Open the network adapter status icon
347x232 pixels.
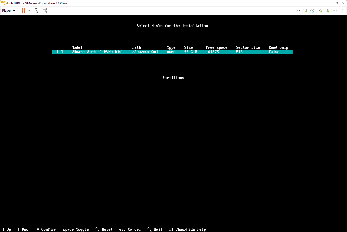pos(320,11)
